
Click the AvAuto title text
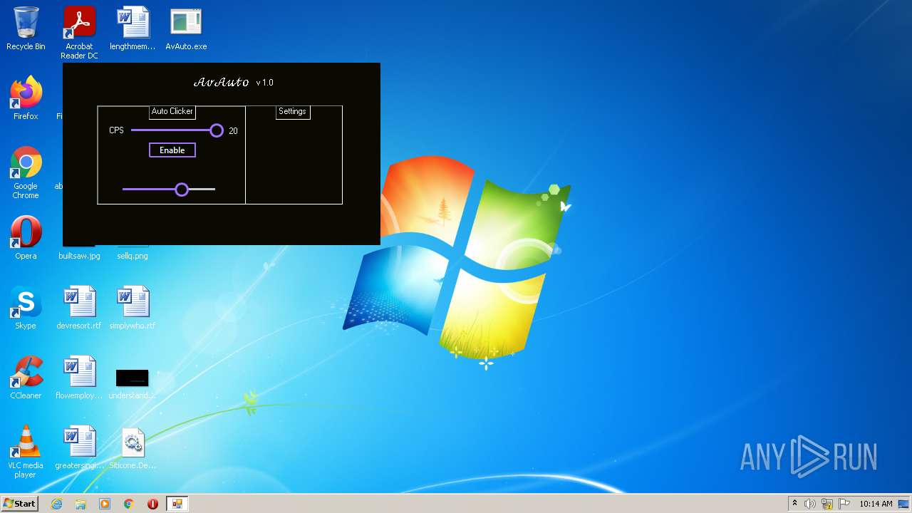[222, 83]
